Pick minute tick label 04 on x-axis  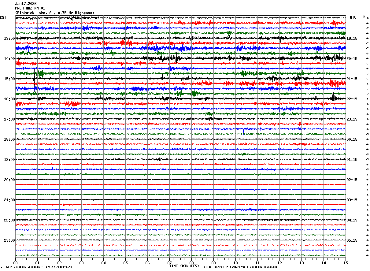[x=103, y=263]
